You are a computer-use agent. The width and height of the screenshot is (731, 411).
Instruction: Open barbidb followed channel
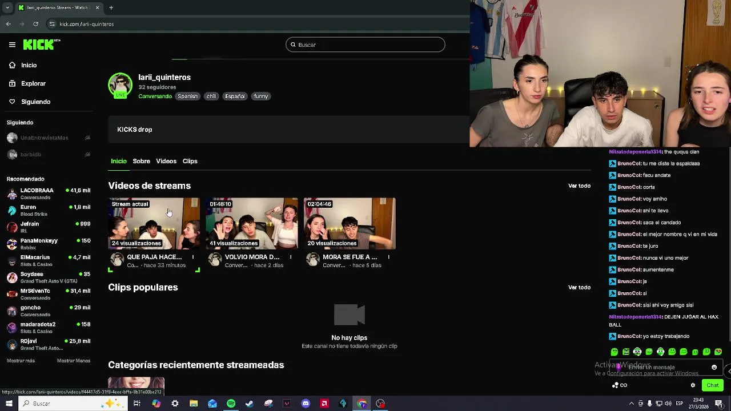tap(31, 154)
